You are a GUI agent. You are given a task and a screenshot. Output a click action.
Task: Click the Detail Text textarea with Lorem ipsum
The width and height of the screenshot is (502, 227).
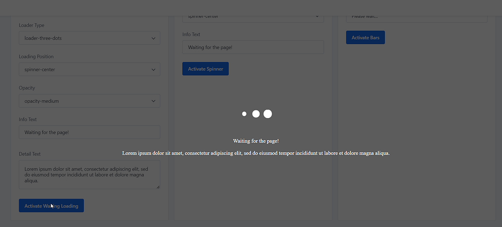(89, 175)
